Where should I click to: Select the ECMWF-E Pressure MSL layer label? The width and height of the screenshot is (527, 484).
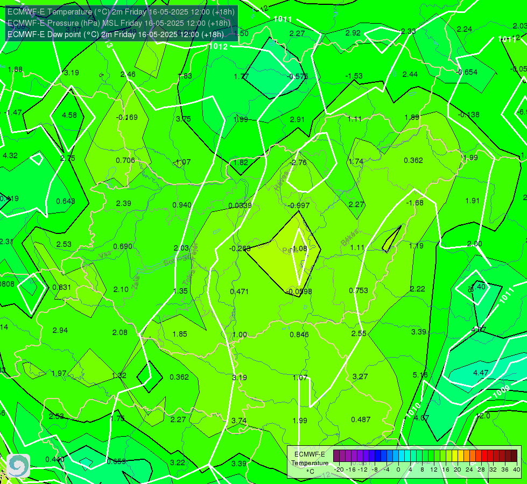pyautogui.click(x=118, y=23)
